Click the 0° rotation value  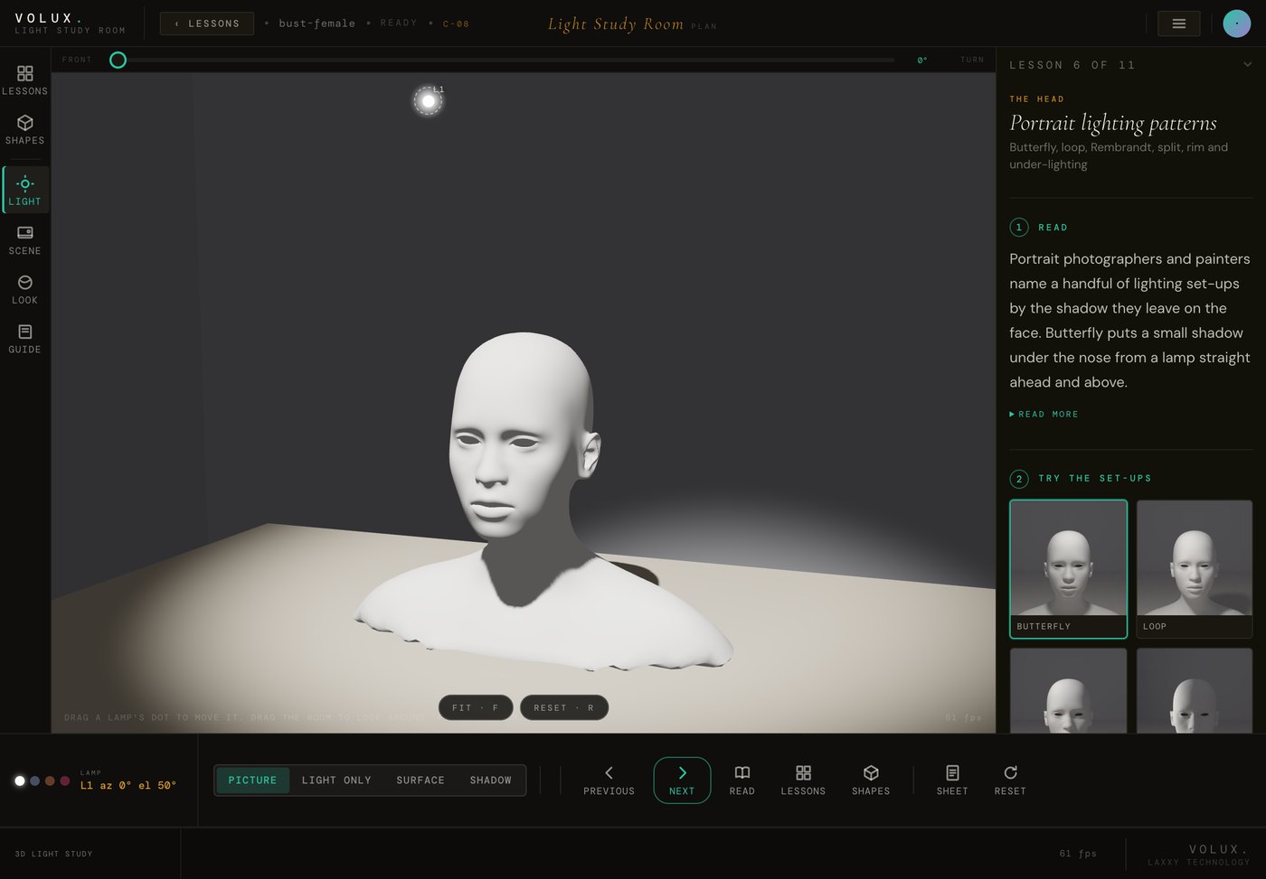click(922, 61)
